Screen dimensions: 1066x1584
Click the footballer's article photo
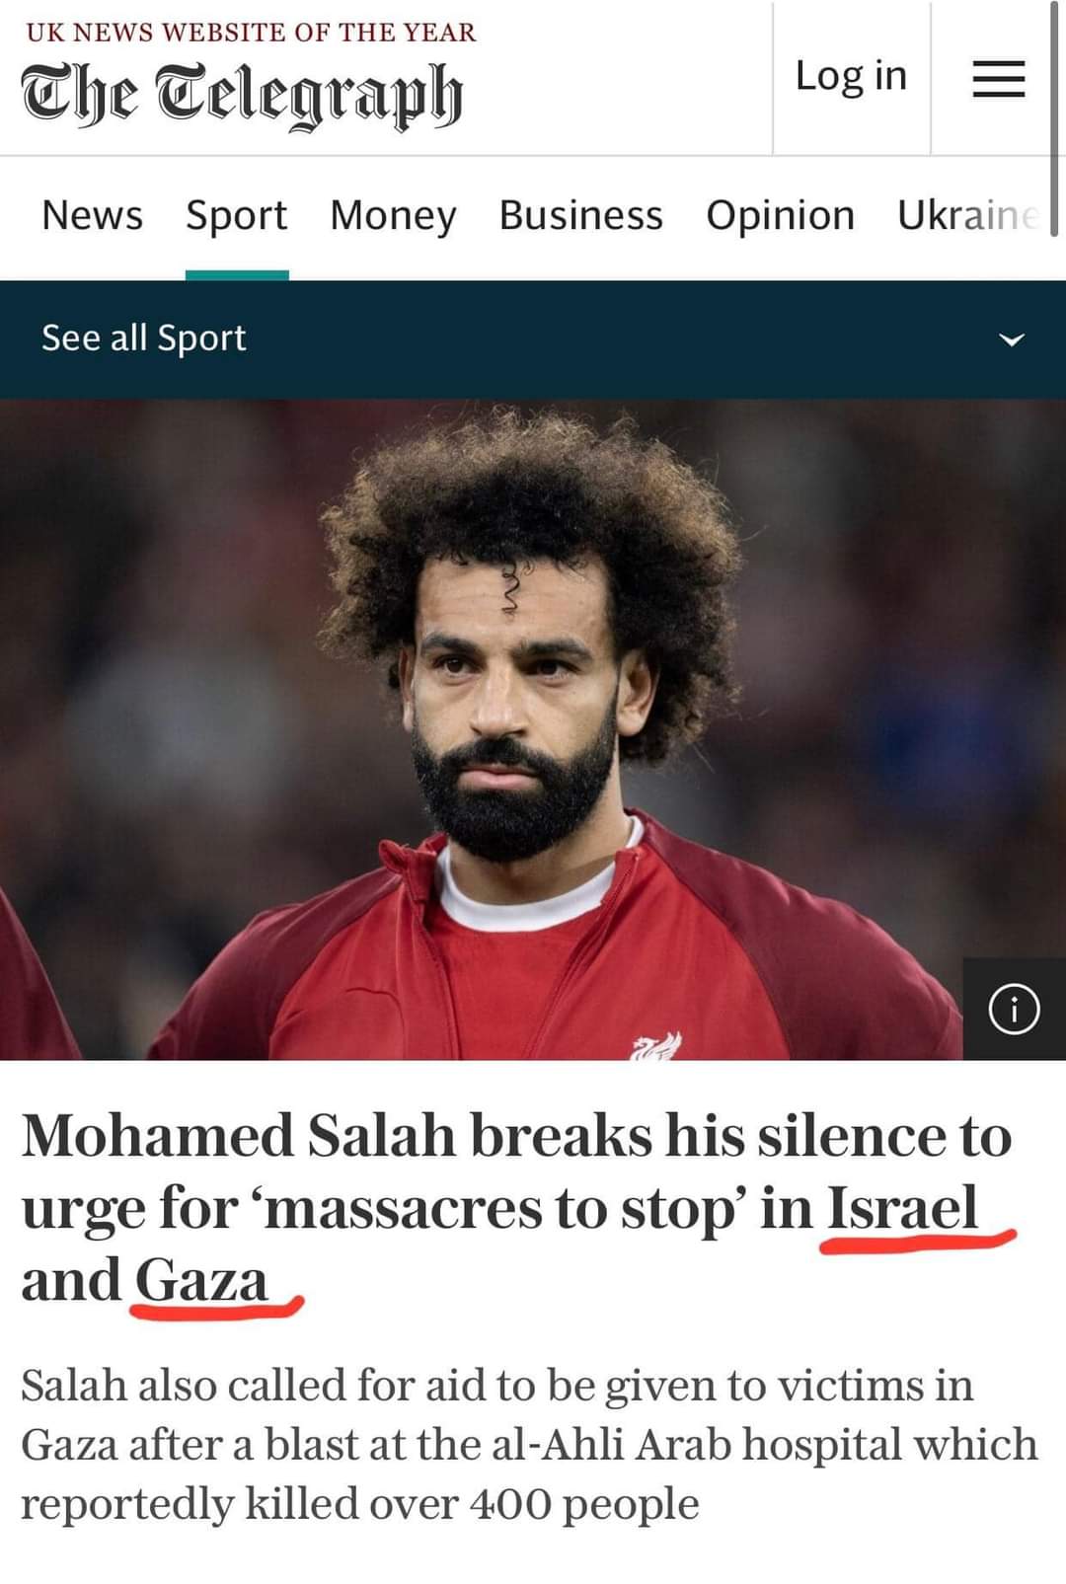tap(533, 729)
